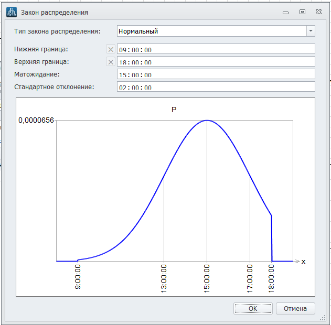Clear the Верхняя граница value with X
This screenshot has width=331, height=325.
click(111, 62)
